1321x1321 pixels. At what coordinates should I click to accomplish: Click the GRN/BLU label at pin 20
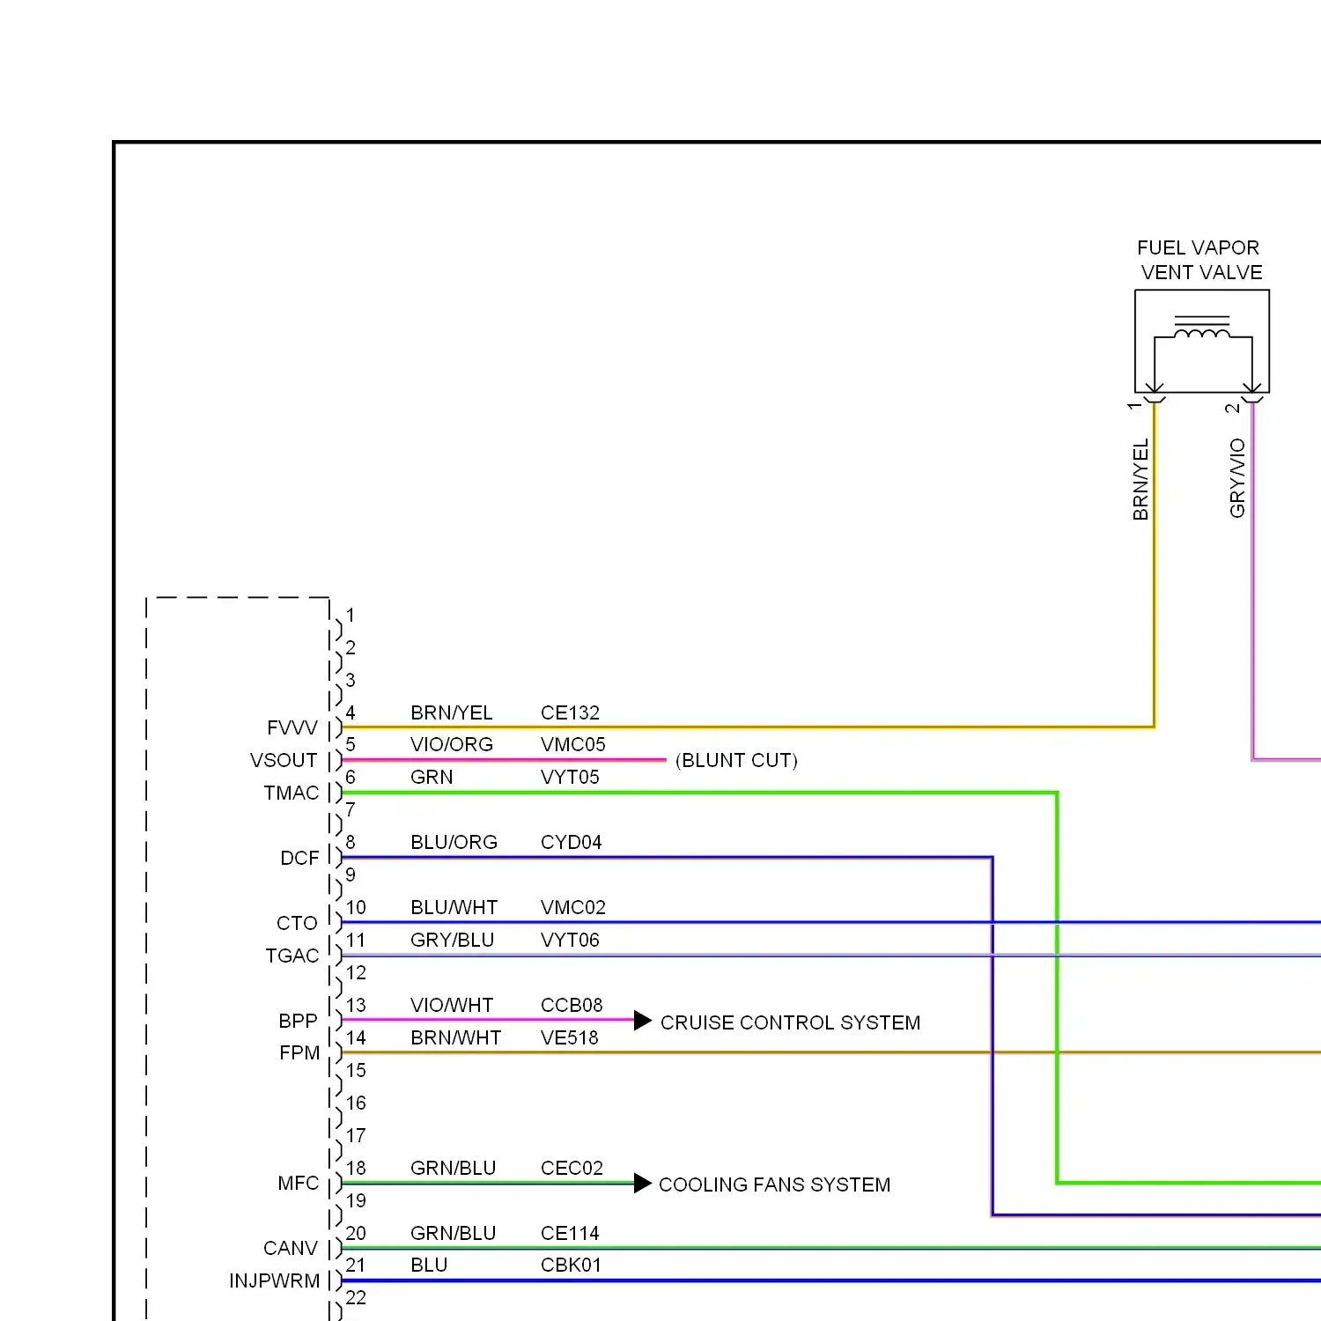[454, 1233]
